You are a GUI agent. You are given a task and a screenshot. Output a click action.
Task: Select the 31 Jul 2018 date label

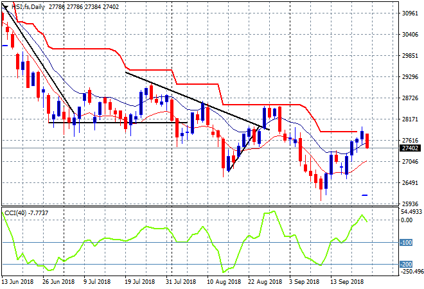181,282
